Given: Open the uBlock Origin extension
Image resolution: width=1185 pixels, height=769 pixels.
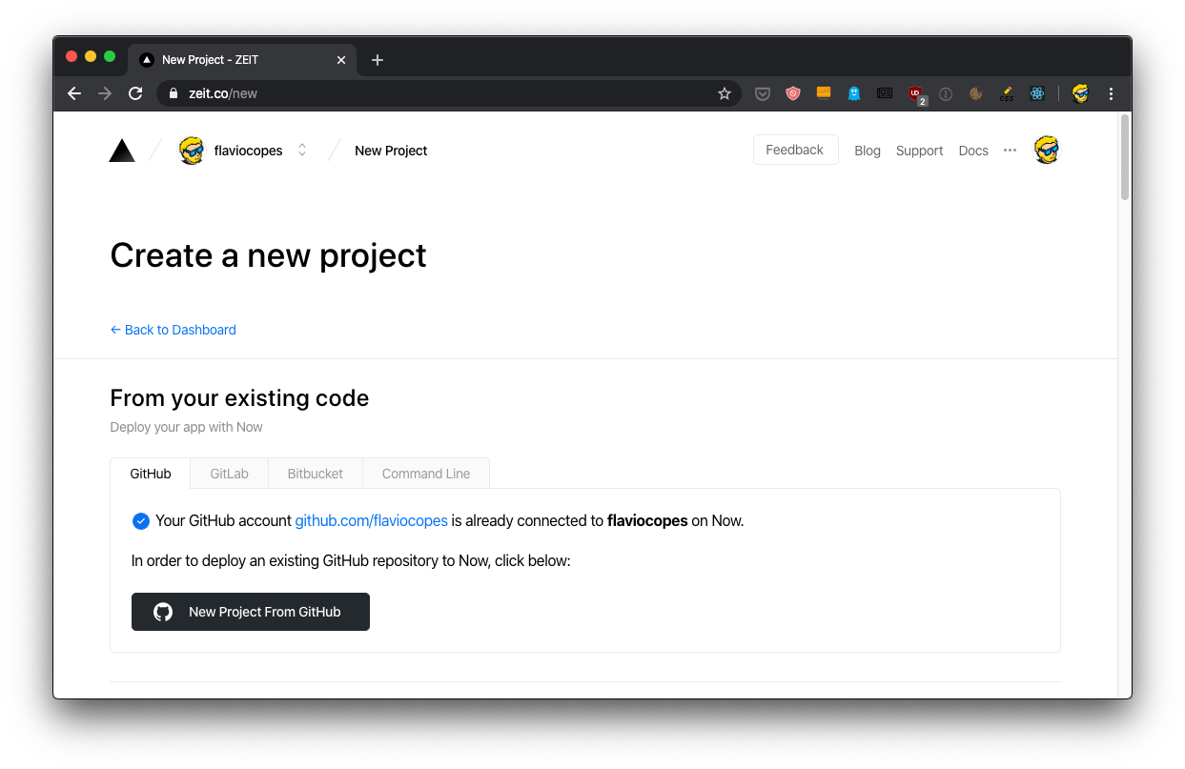Looking at the screenshot, I should click(915, 93).
